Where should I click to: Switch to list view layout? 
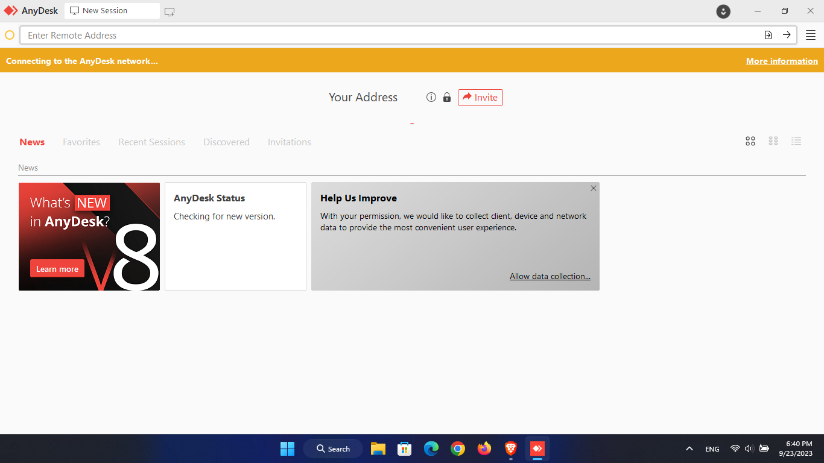point(796,141)
